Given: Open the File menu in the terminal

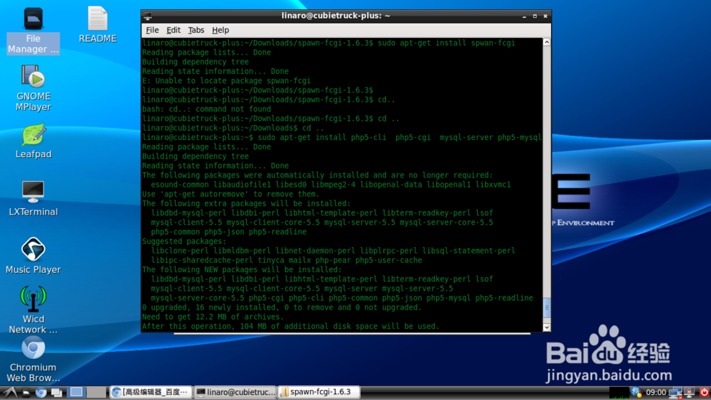Looking at the screenshot, I should click(x=152, y=30).
